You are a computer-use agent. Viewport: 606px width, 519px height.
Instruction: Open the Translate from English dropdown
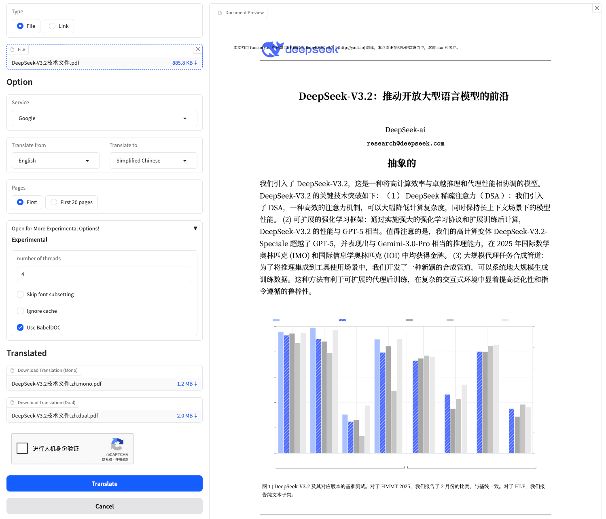(x=55, y=160)
